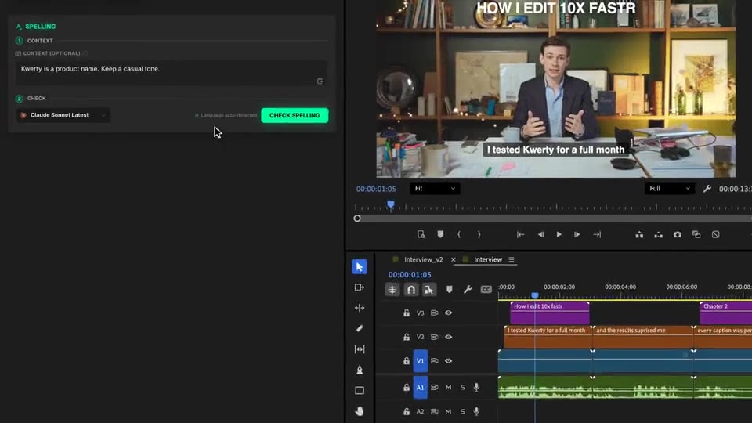Image resolution: width=752 pixels, height=423 pixels.
Task: Close the Interview_v2 sequence tab
Action: tap(454, 259)
